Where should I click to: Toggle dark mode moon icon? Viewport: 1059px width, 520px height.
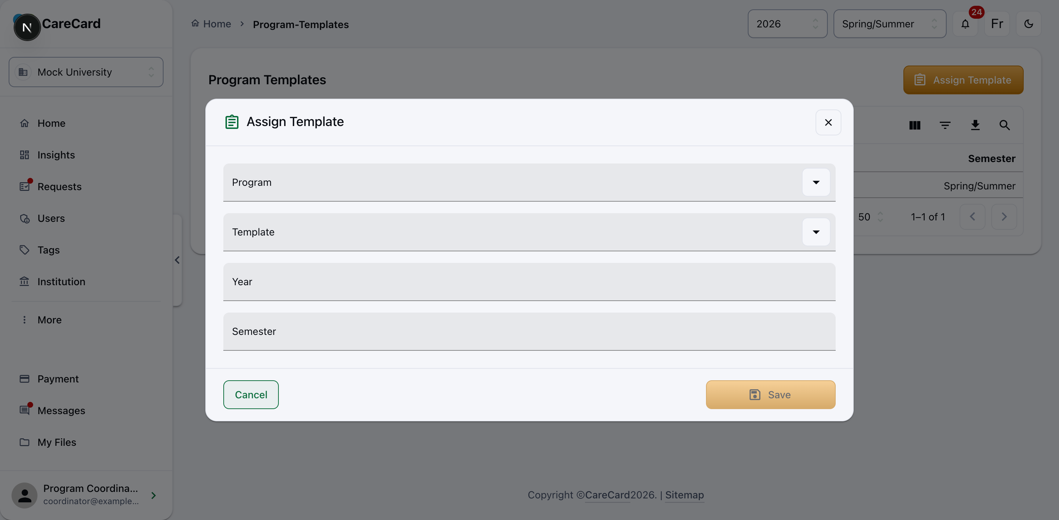coord(1028,24)
